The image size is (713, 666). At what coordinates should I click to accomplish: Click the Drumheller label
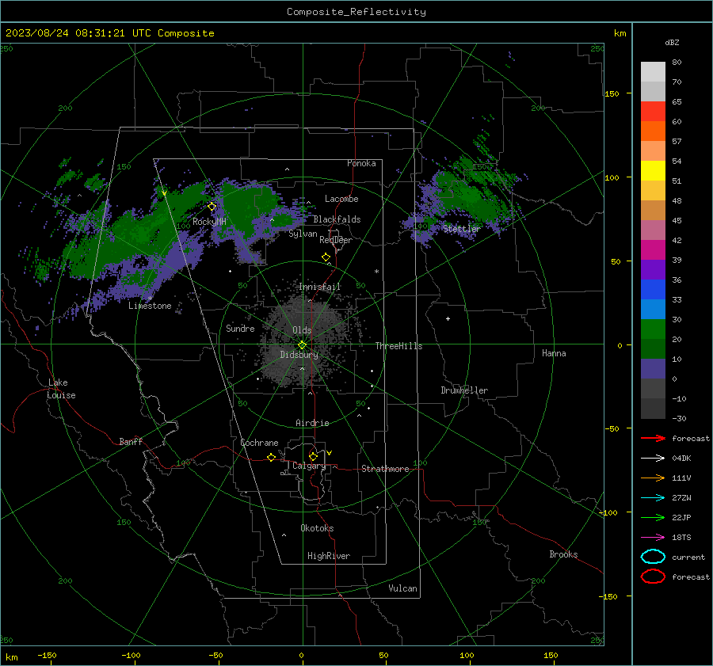(x=464, y=390)
